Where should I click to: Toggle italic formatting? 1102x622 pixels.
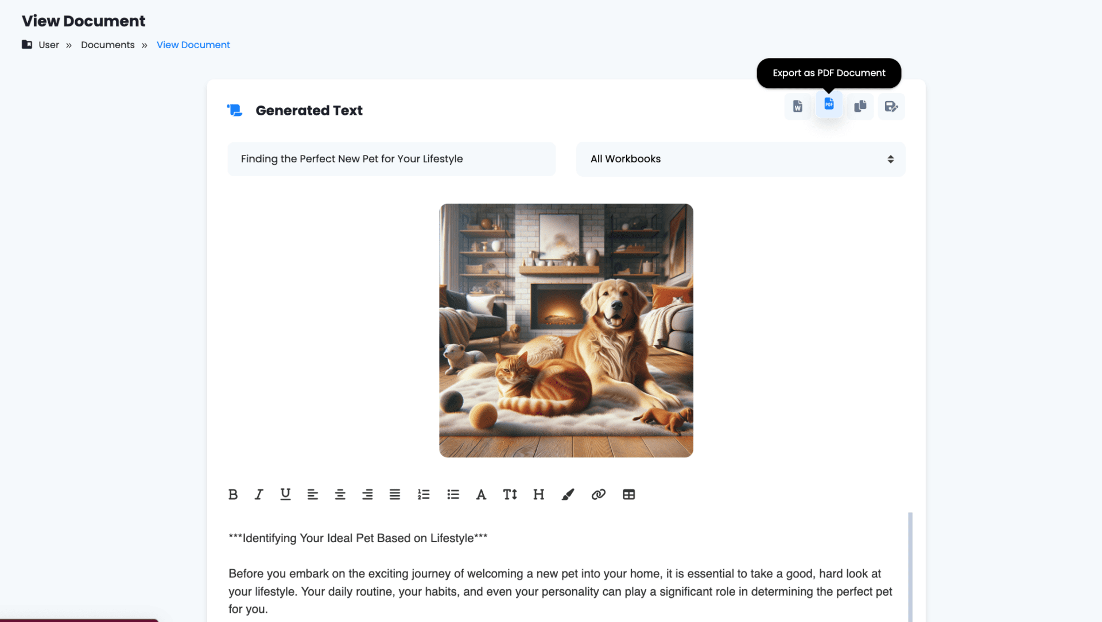(259, 494)
